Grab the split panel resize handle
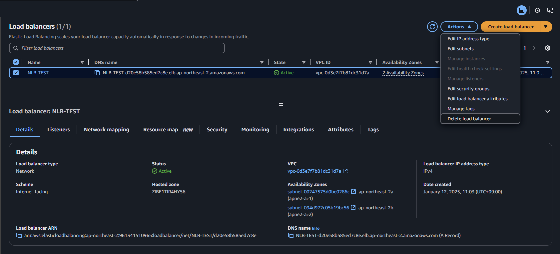560x254 pixels. coord(281,105)
